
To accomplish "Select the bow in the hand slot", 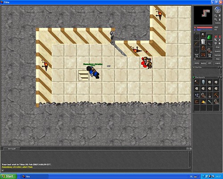I will coord(196,44).
